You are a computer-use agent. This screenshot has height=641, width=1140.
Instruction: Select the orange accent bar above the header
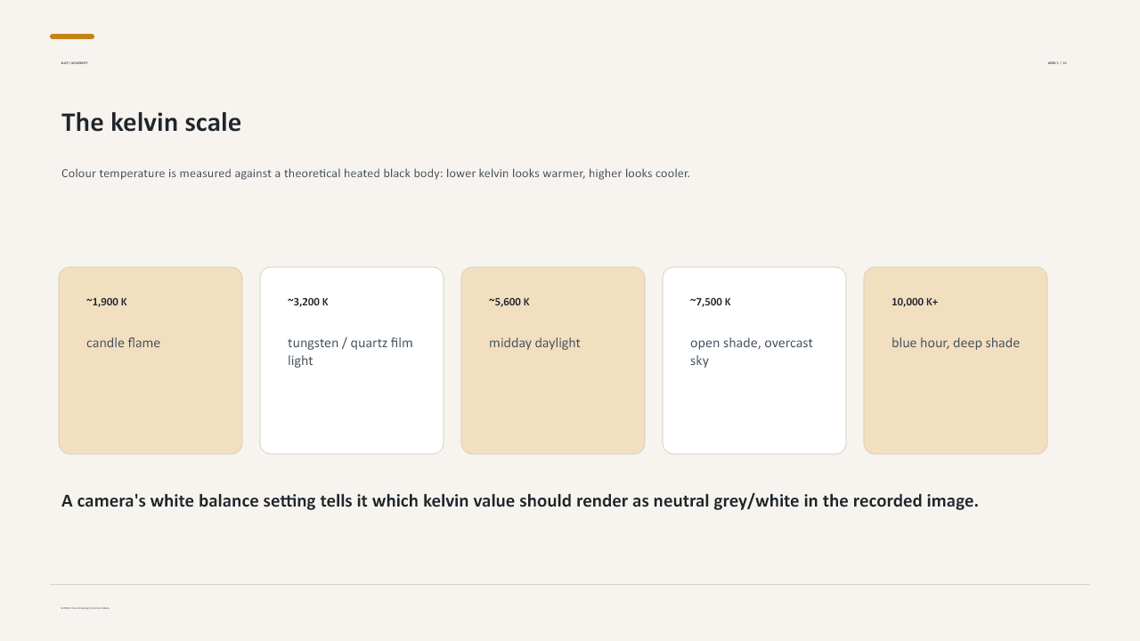72,37
